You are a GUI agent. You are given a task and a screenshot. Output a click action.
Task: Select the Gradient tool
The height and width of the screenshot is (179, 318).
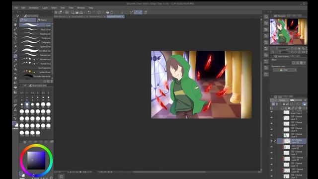click(15, 92)
